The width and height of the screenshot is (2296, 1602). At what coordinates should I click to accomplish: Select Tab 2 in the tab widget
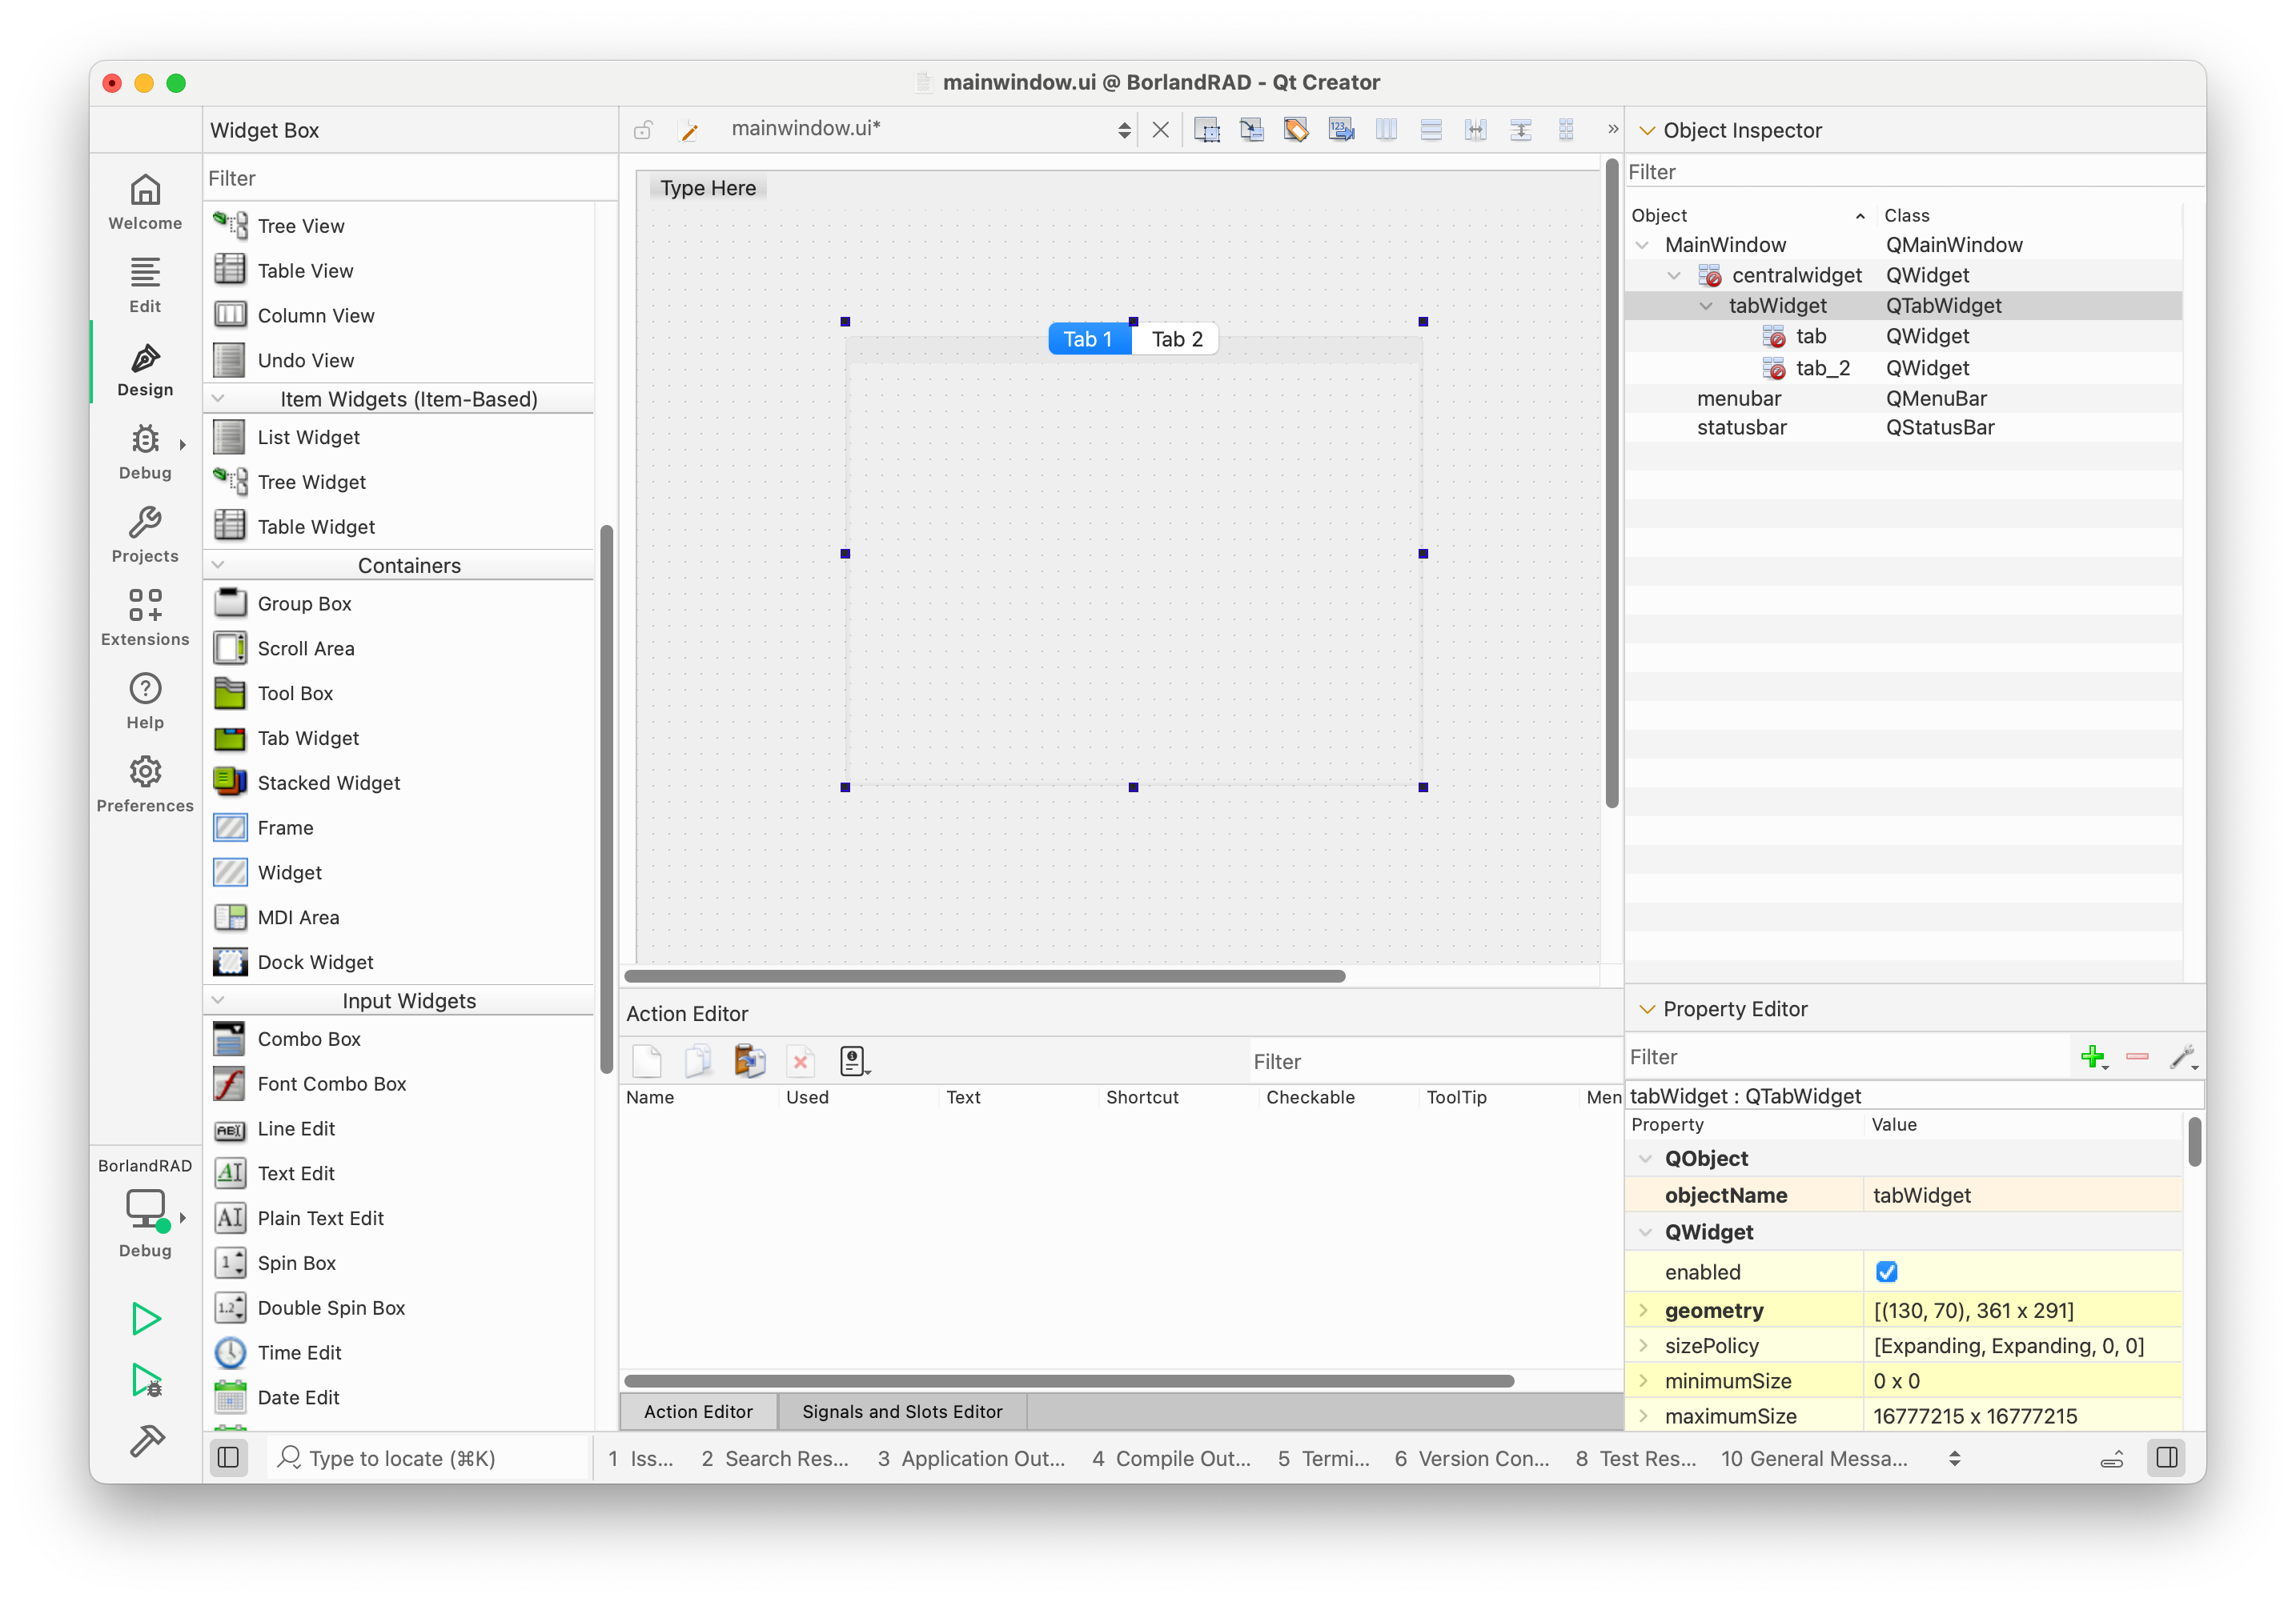(1175, 338)
